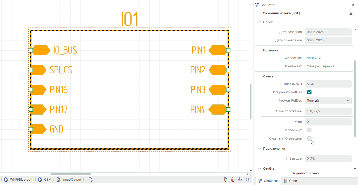Open the sheet settings gear icon

point(247,180)
